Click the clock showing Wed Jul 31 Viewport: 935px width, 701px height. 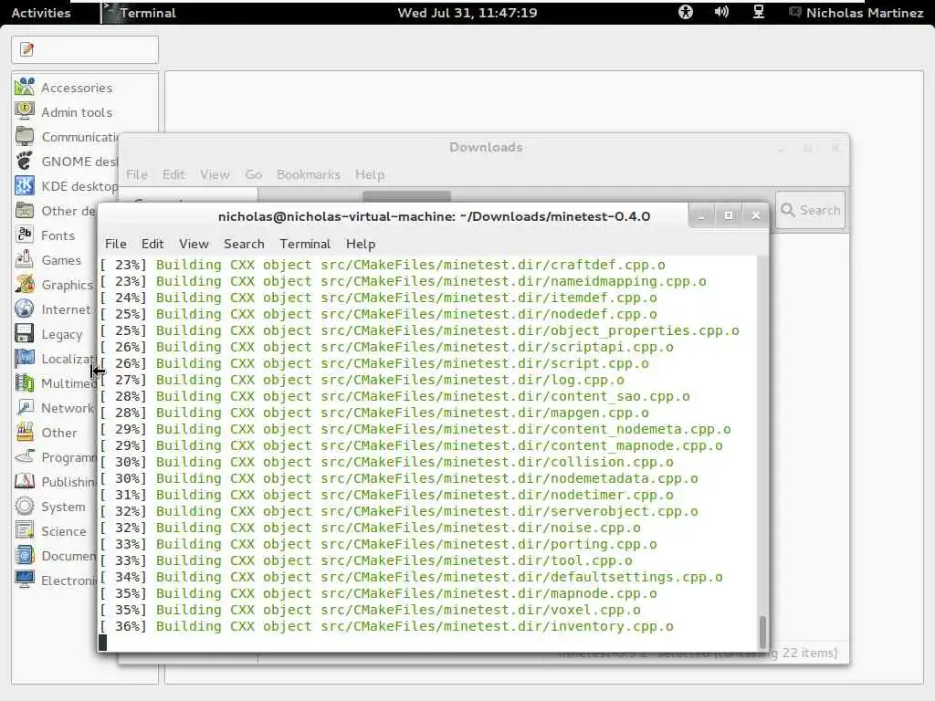467,13
